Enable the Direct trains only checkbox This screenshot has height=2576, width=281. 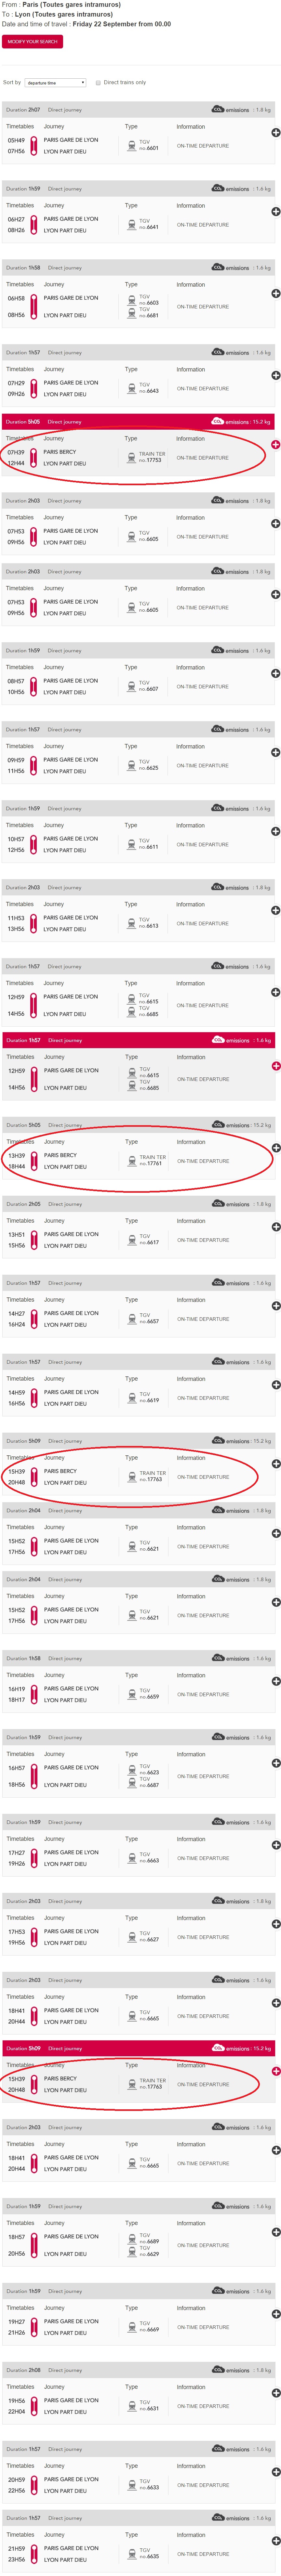(x=98, y=83)
